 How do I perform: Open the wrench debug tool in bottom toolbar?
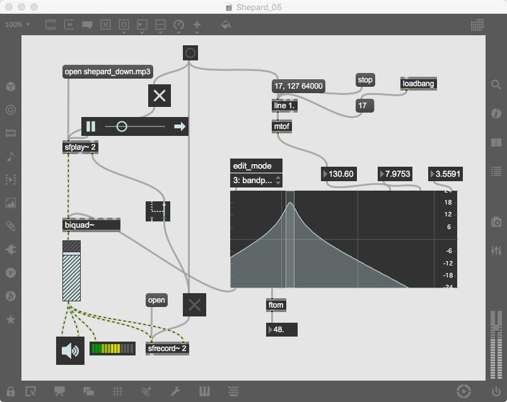click(x=175, y=391)
